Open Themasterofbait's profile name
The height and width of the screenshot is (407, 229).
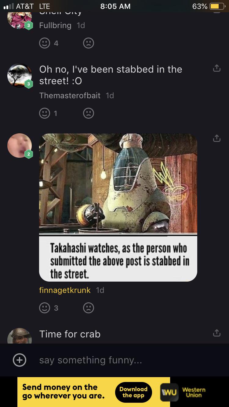point(70,95)
